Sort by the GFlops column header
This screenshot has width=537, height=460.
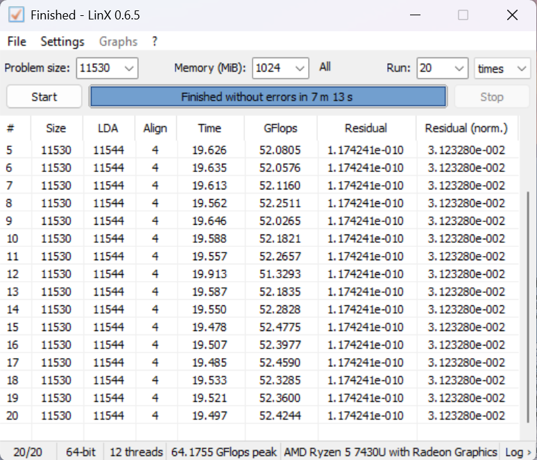(280, 128)
